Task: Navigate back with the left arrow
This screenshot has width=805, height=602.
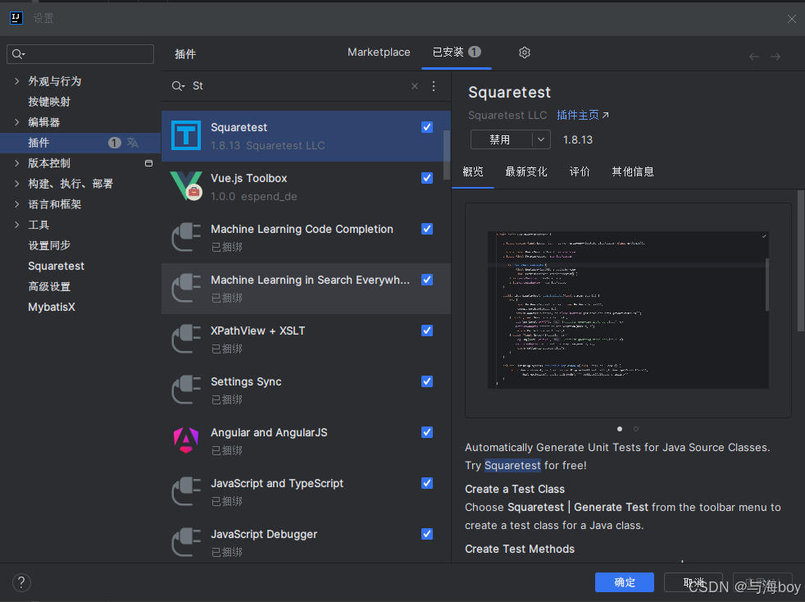Action: (753, 57)
